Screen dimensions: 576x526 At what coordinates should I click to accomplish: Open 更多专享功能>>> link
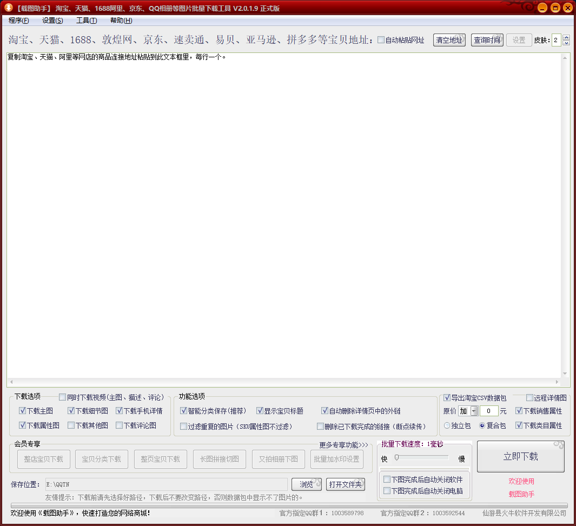(343, 445)
